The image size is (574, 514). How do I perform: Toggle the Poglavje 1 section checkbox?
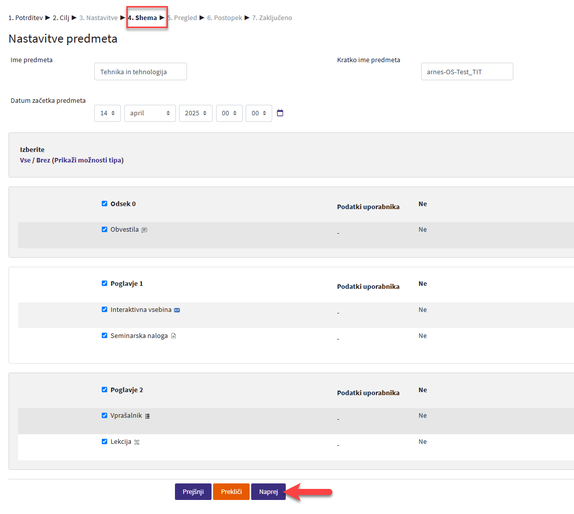104,283
